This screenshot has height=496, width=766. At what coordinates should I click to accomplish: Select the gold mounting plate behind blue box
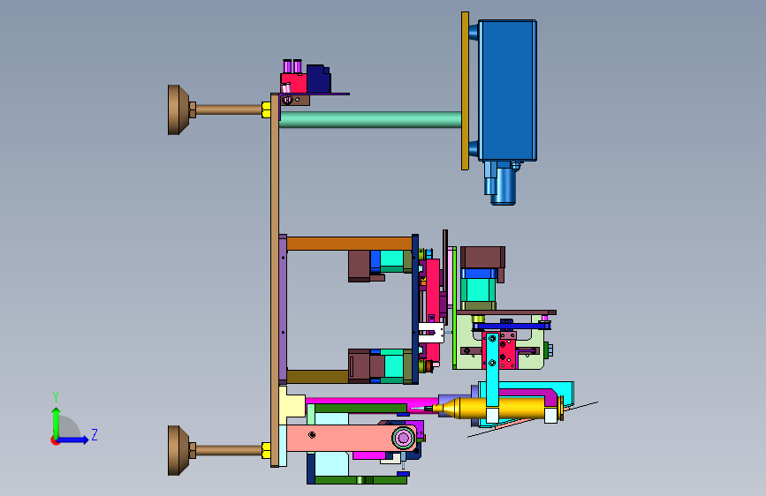[465, 91]
